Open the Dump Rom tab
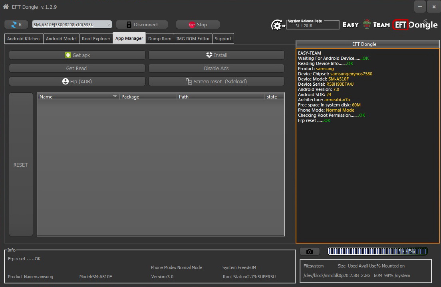The height and width of the screenshot is (287, 441). [x=159, y=39]
